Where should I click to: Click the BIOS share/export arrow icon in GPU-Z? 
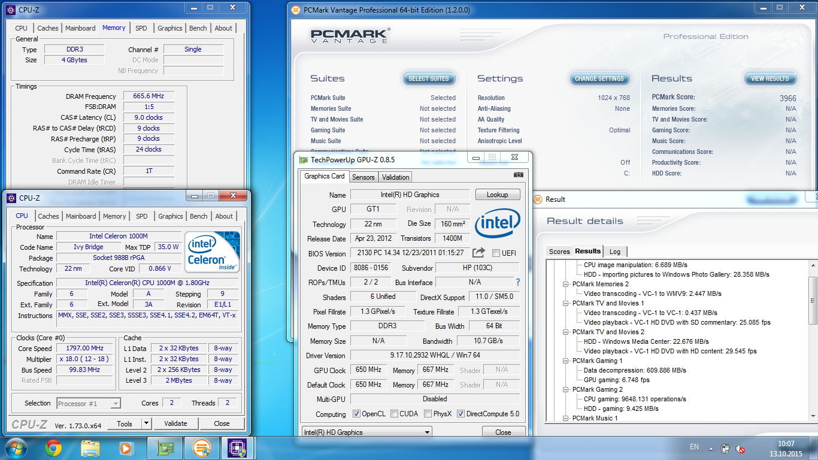[478, 253]
